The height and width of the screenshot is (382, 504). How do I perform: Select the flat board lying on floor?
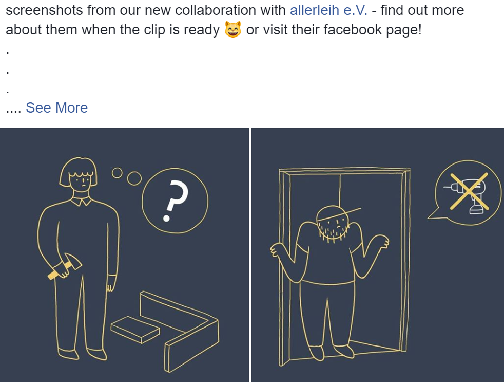[135, 330]
